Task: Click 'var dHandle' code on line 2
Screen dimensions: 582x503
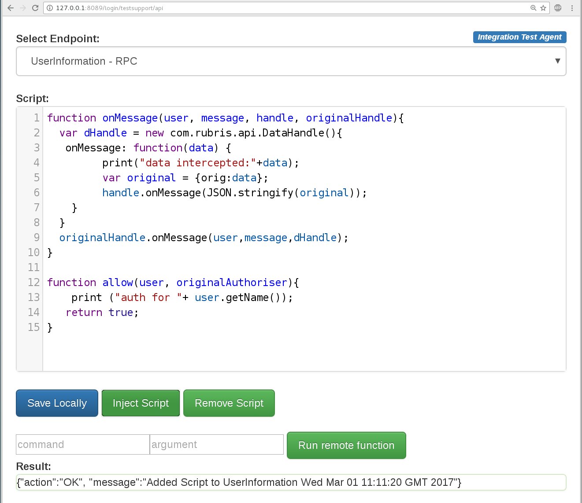Action: coord(200,133)
